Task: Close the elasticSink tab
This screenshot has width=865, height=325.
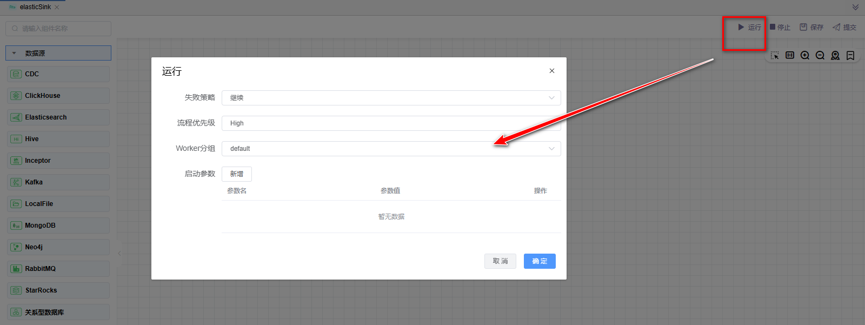Action: [57, 7]
